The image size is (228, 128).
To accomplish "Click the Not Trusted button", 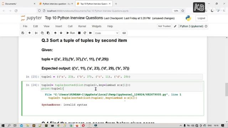I will pos(164,26).
